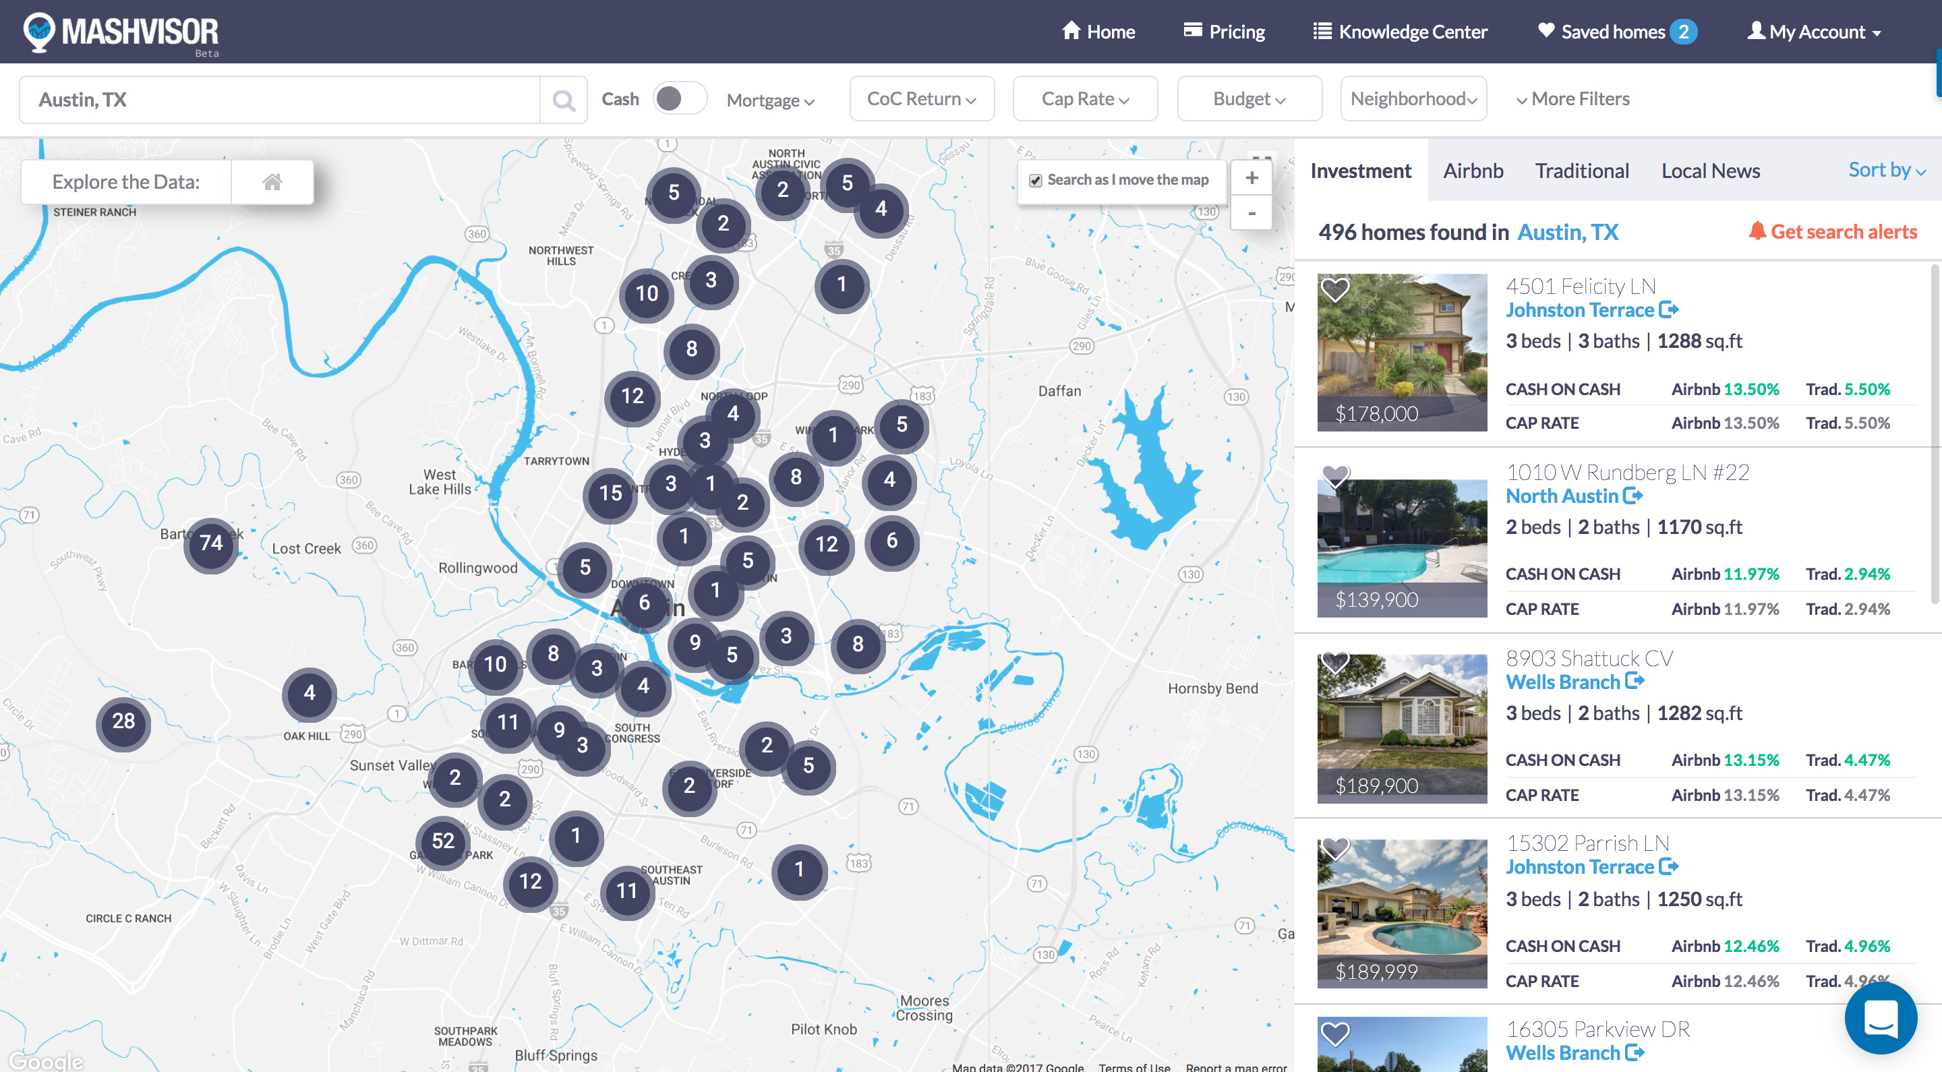Switch to the Local News tab
The width and height of the screenshot is (1942, 1072).
[1710, 171]
